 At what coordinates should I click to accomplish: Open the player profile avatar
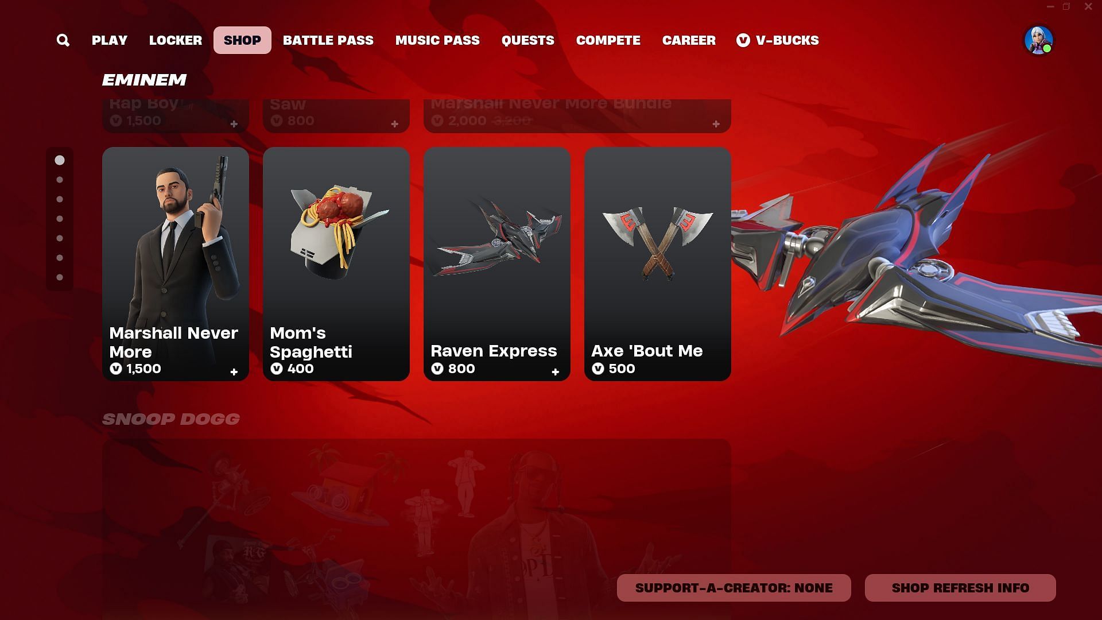pos(1038,40)
